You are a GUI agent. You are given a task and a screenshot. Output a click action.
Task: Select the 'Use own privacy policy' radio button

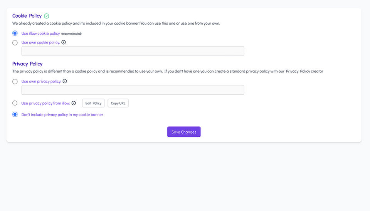(15, 82)
